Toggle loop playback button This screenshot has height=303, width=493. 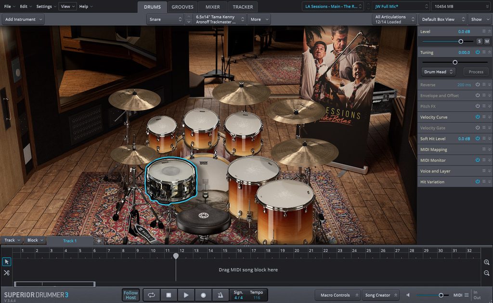152,295
